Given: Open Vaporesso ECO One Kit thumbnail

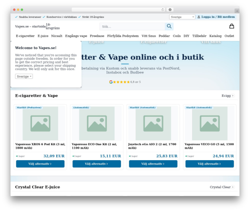Looking at the screenshot, I should [96, 123].
